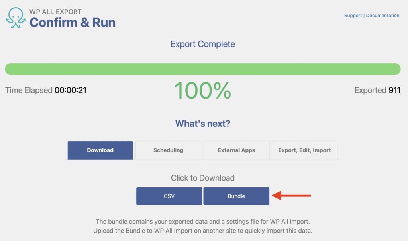Open the Documentation link
408x241 pixels.
coord(382,16)
